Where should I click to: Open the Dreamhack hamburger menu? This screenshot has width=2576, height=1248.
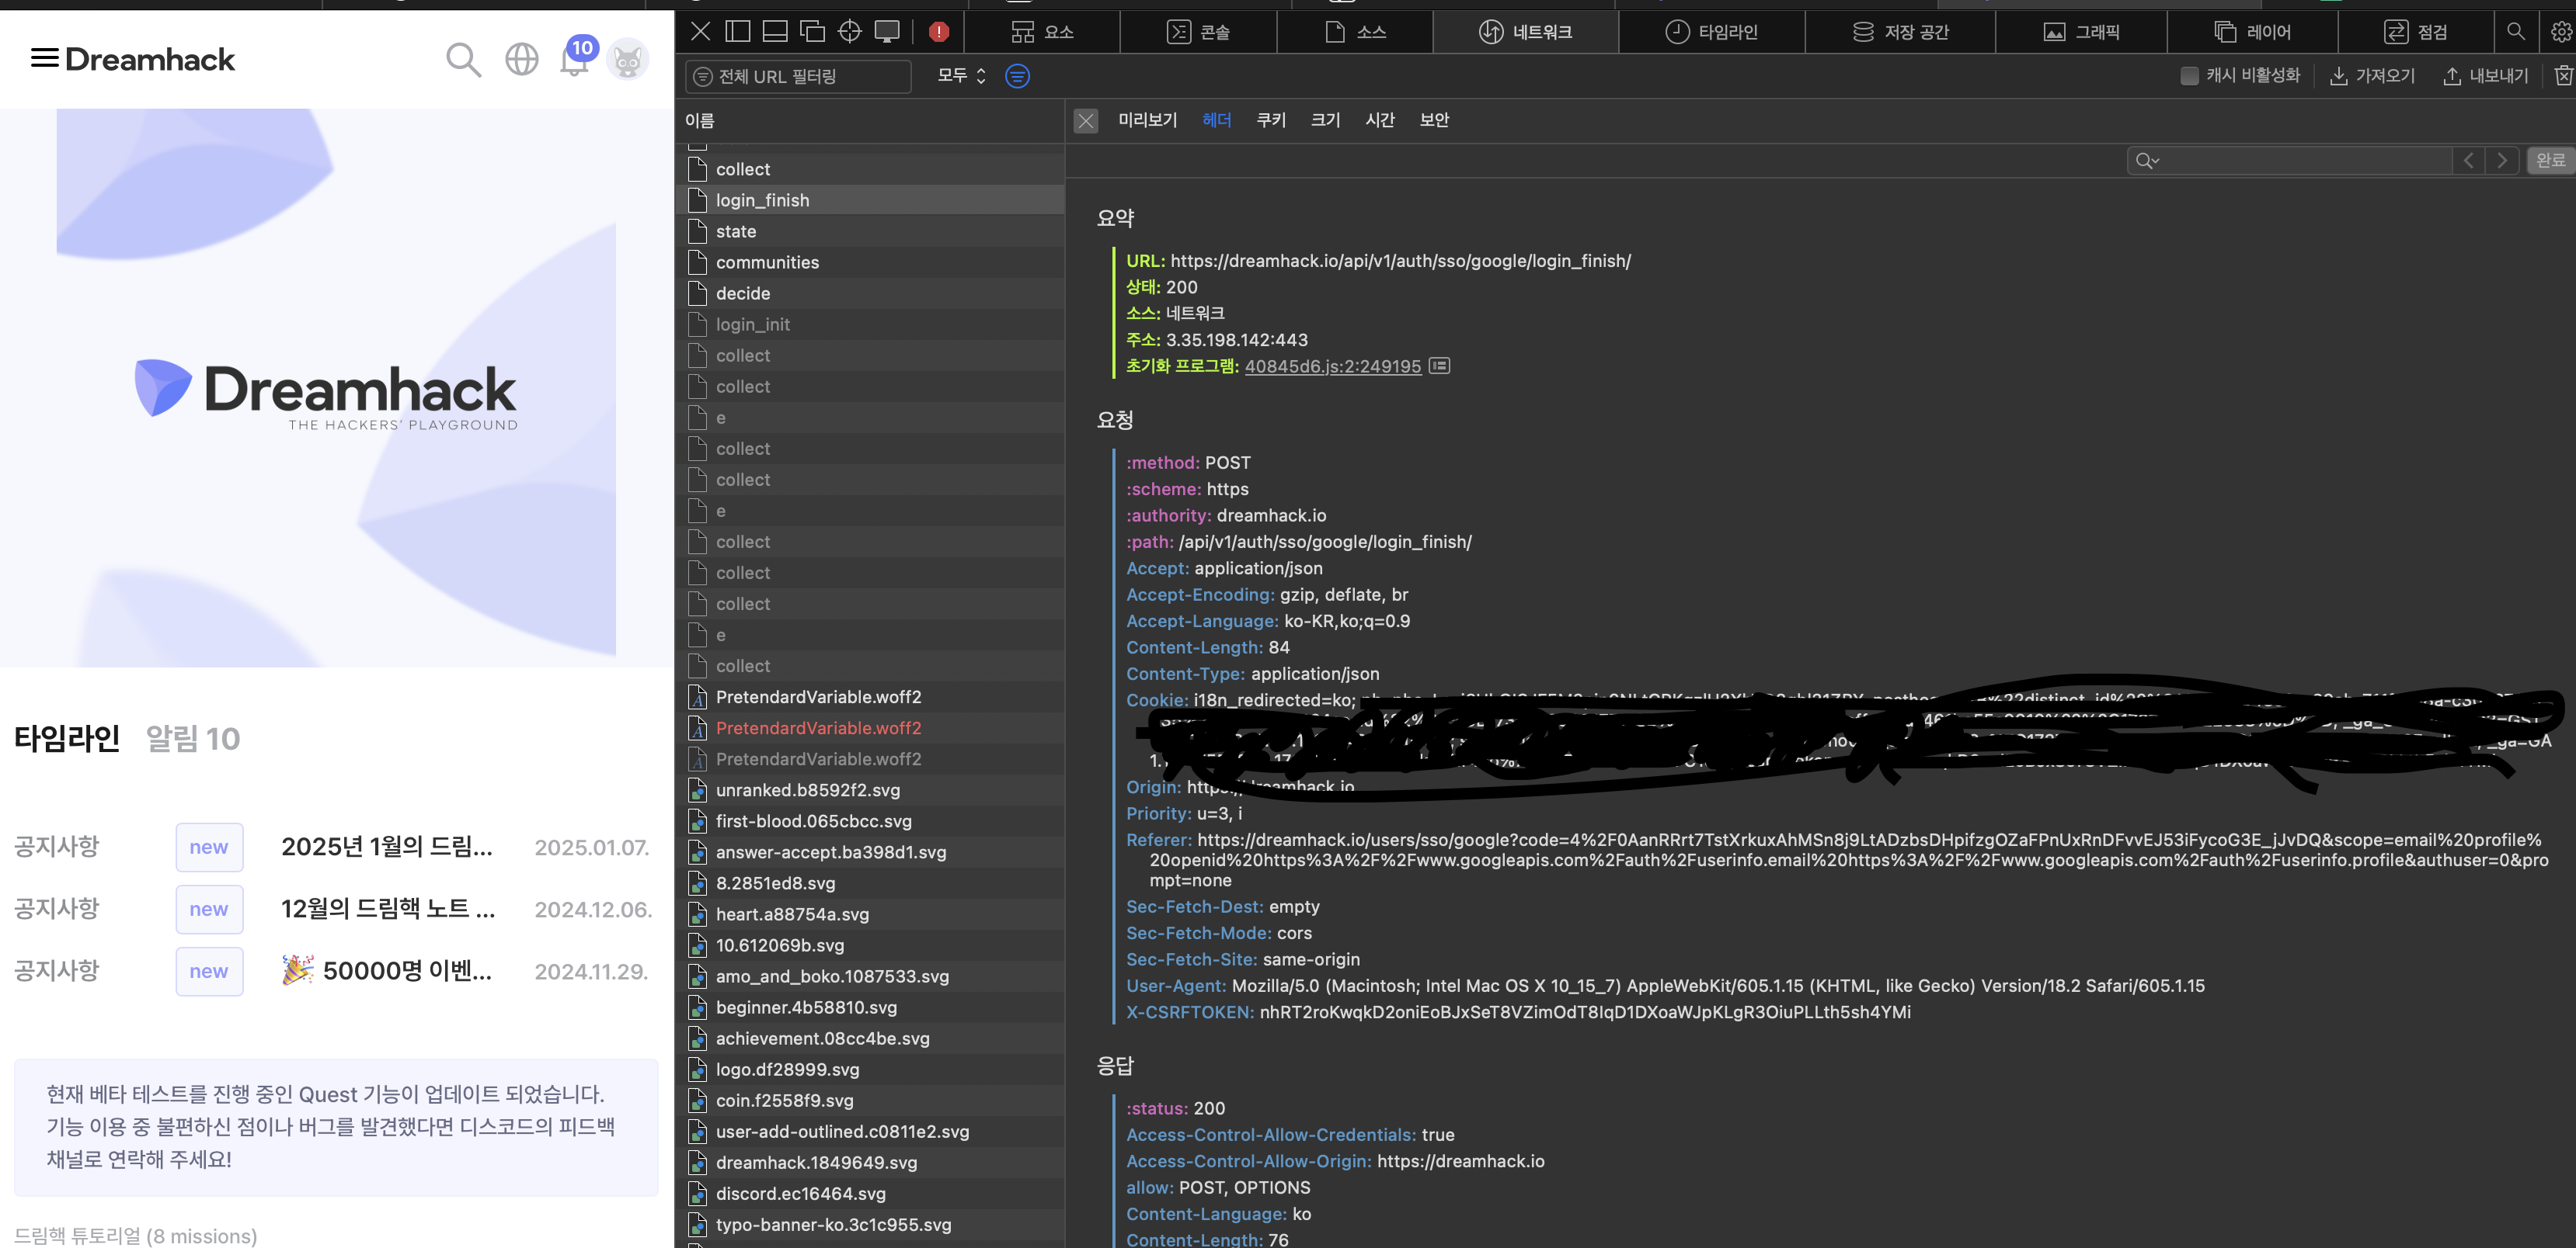44,58
